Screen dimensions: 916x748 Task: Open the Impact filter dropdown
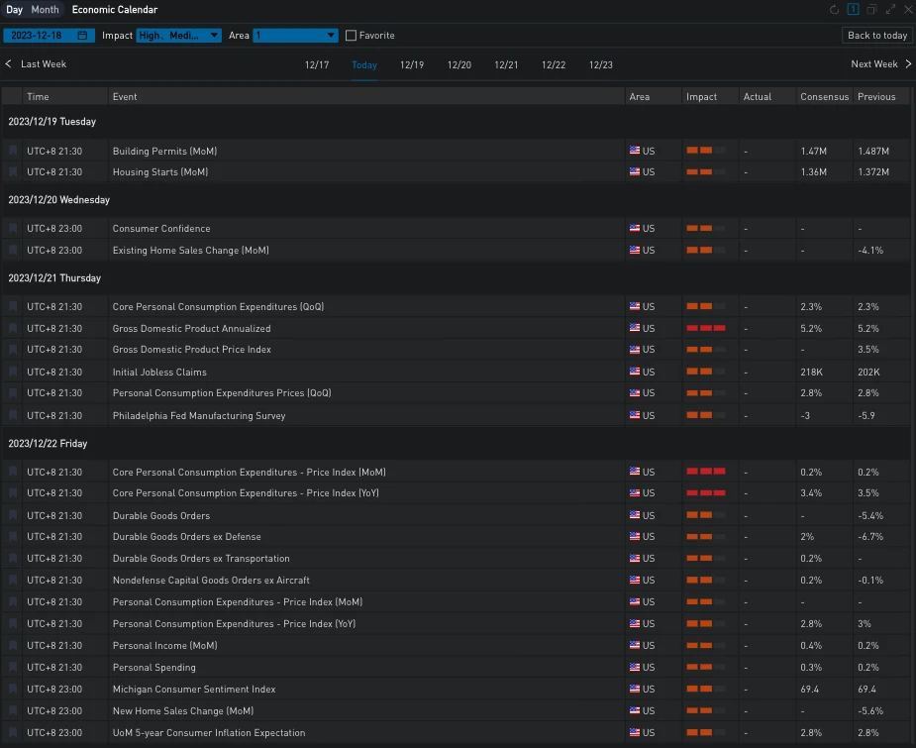click(178, 36)
